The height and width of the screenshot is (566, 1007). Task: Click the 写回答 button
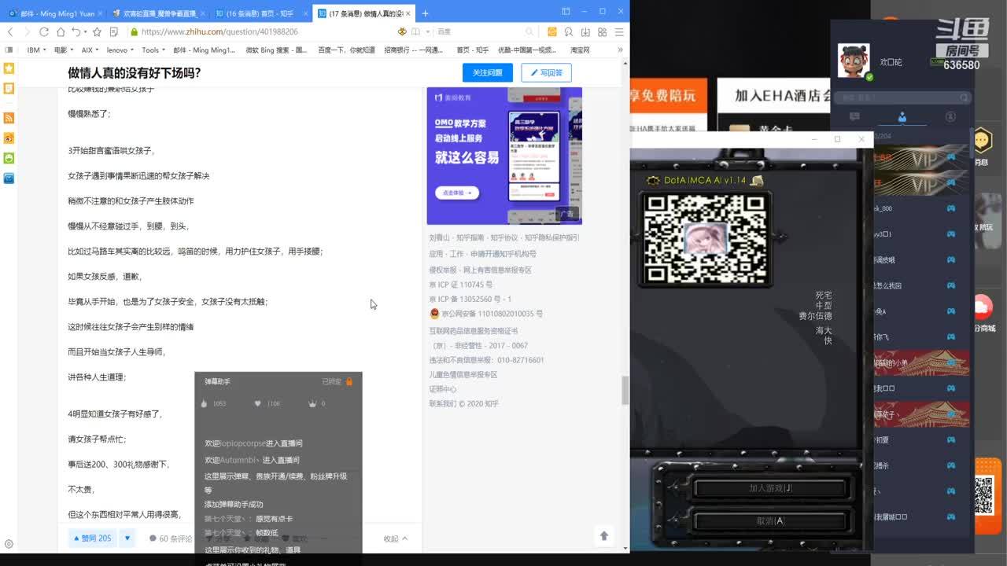546,72
